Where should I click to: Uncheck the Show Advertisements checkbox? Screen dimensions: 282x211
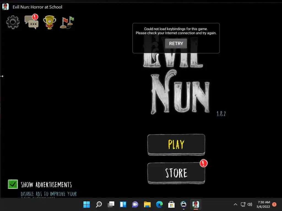(x=13, y=184)
